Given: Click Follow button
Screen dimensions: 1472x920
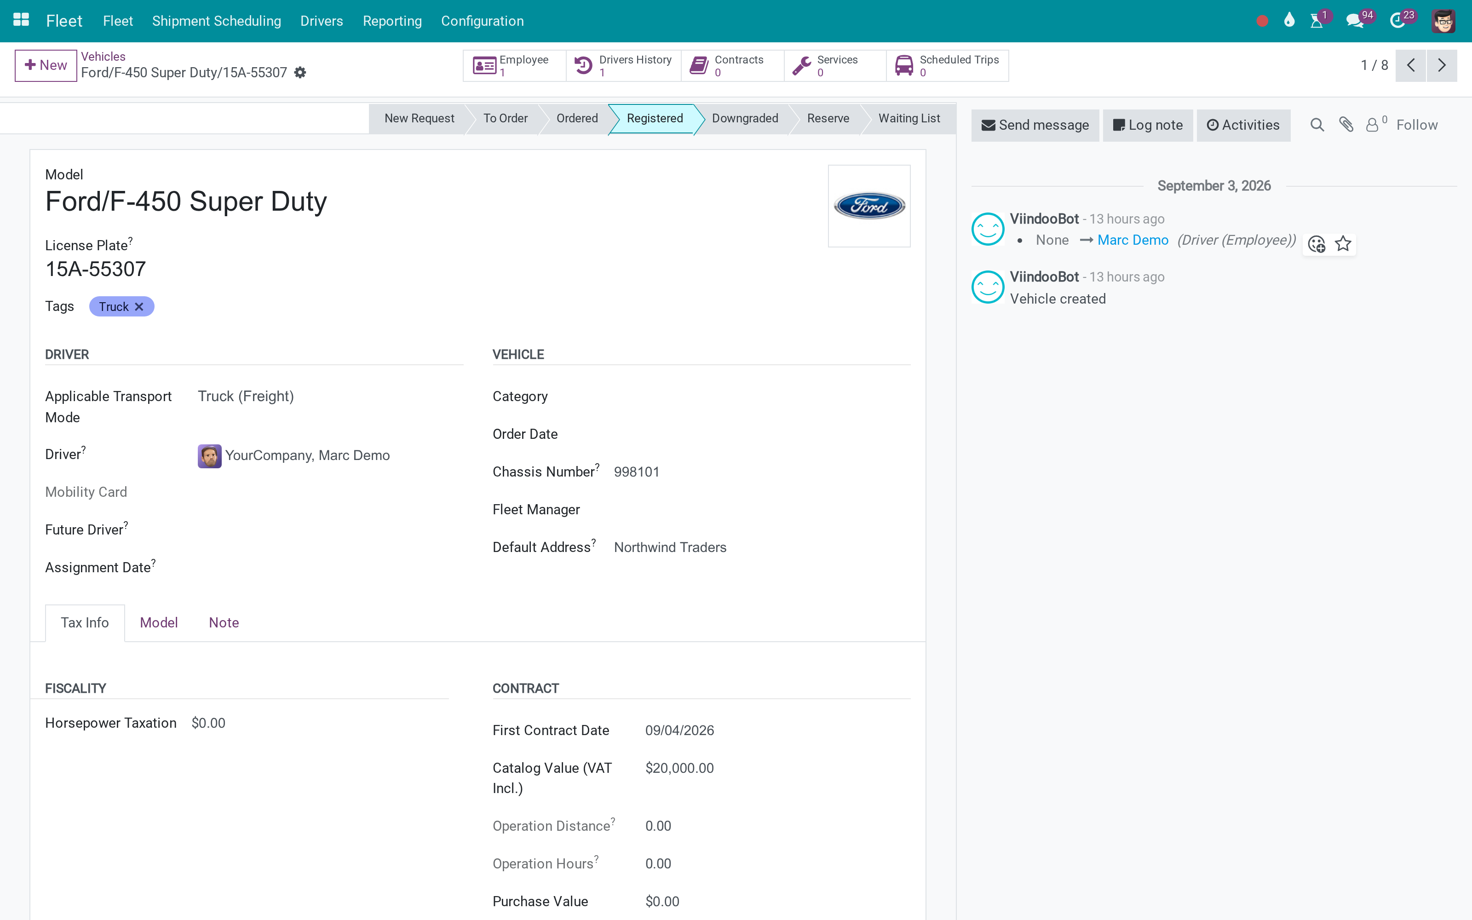Looking at the screenshot, I should tap(1417, 125).
